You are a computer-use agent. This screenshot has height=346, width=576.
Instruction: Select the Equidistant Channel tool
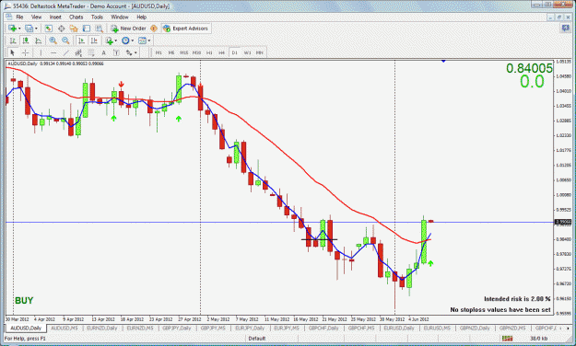[x=78, y=52]
